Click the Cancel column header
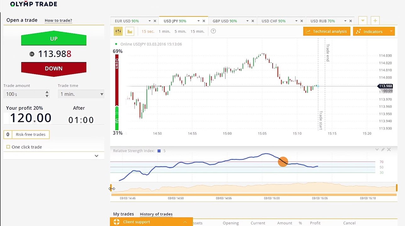Screen dimensions: 405x226 (349, 223)
